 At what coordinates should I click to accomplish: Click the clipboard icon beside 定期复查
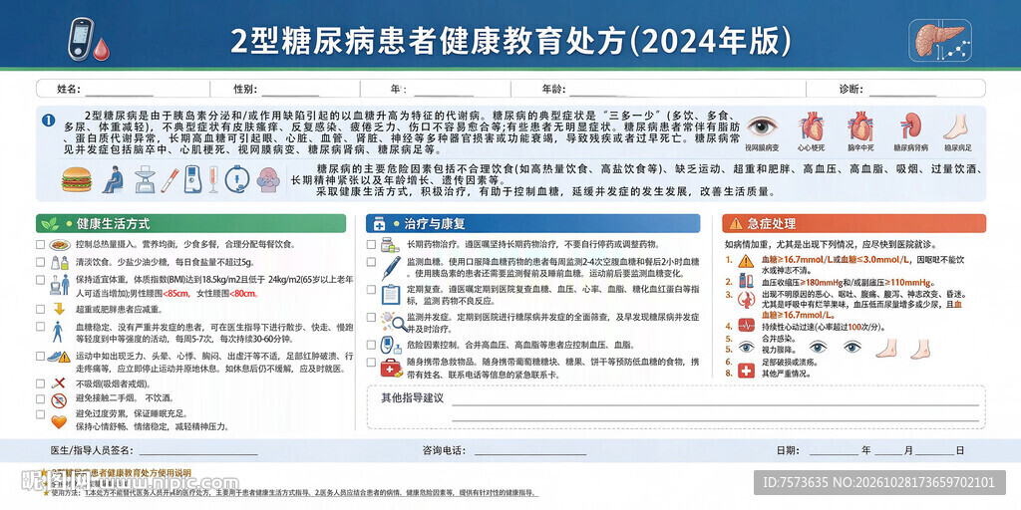[x=390, y=294]
